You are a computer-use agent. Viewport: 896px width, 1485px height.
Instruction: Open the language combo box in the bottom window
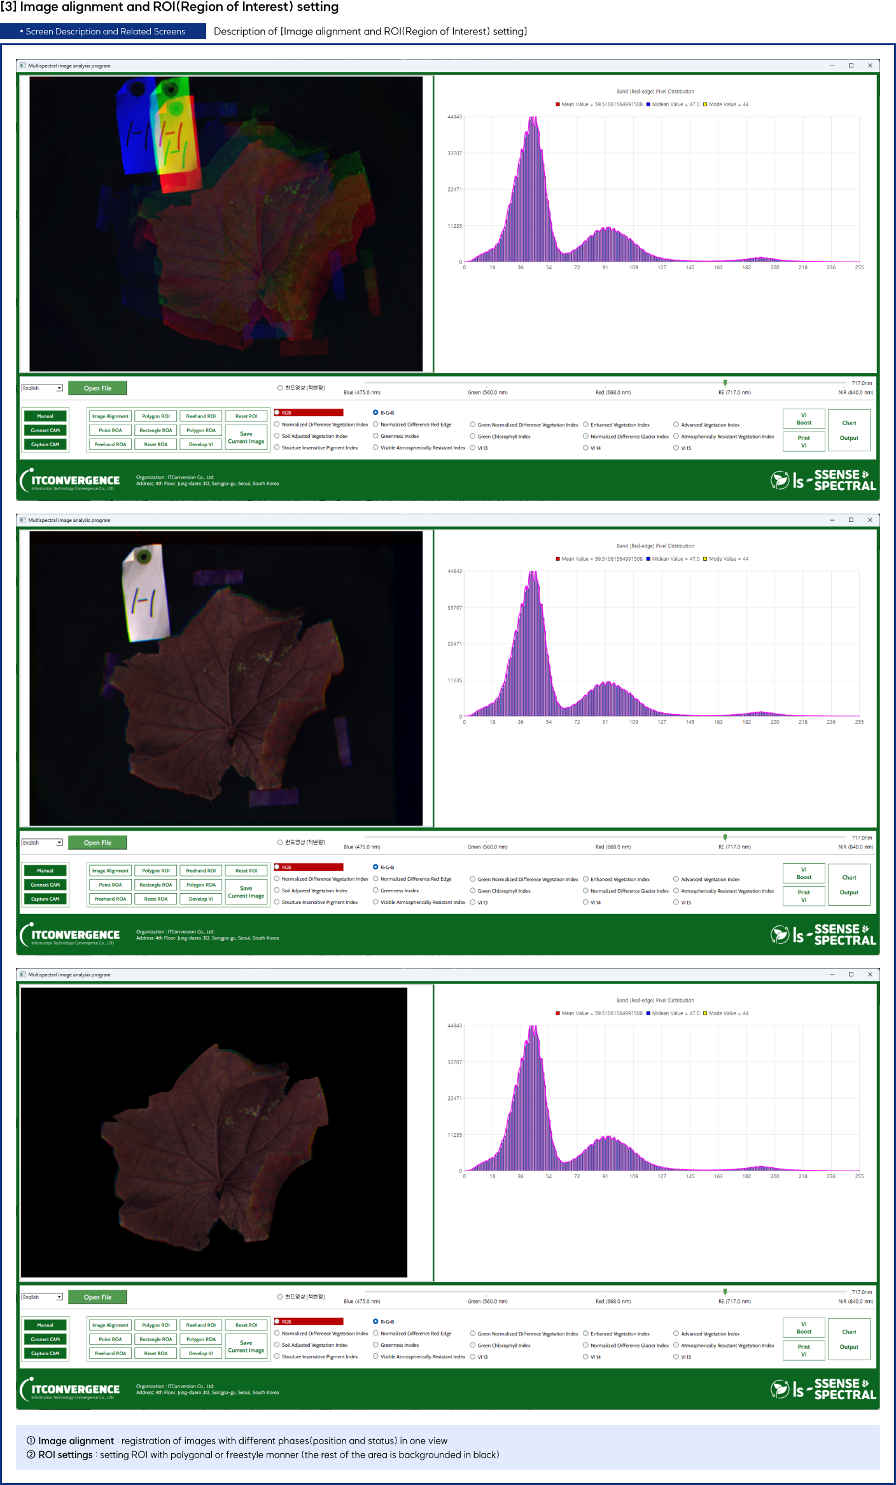click(x=42, y=1297)
